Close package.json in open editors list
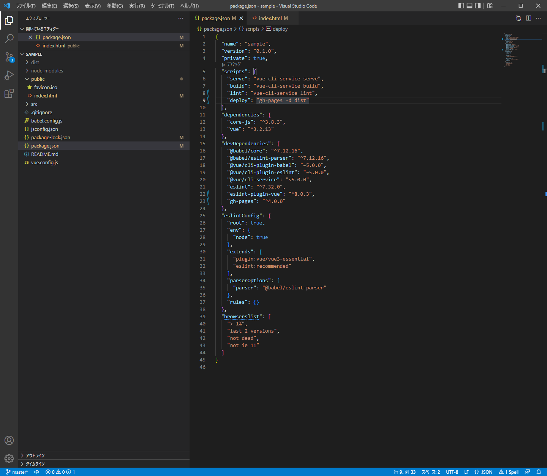The height and width of the screenshot is (476, 547). [30, 37]
